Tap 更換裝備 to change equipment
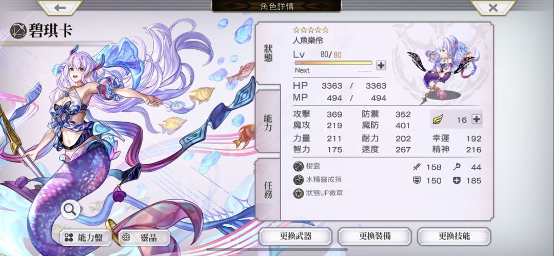This screenshot has width=554, height=256. [x=374, y=236]
